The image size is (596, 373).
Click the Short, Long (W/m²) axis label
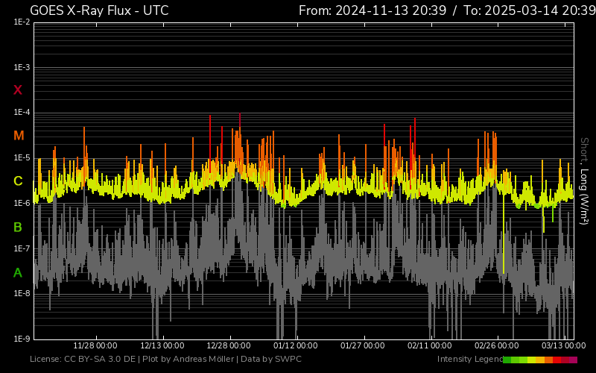click(584, 181)
